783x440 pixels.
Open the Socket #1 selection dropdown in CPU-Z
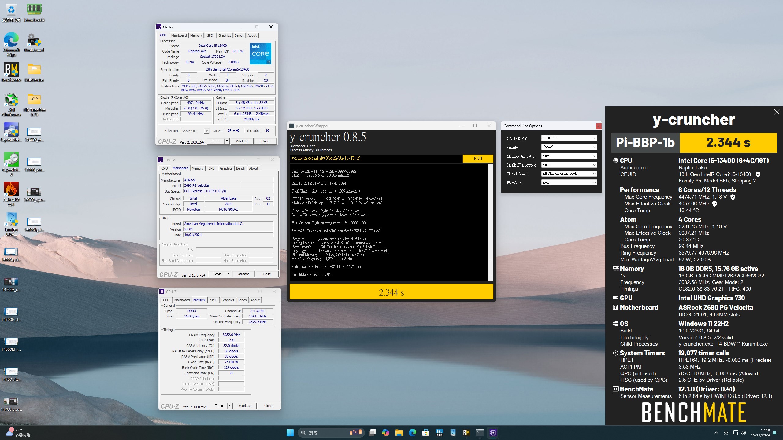click(195, 131)
